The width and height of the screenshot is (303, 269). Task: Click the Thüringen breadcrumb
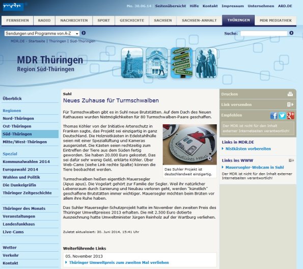[x=58, y=41]
